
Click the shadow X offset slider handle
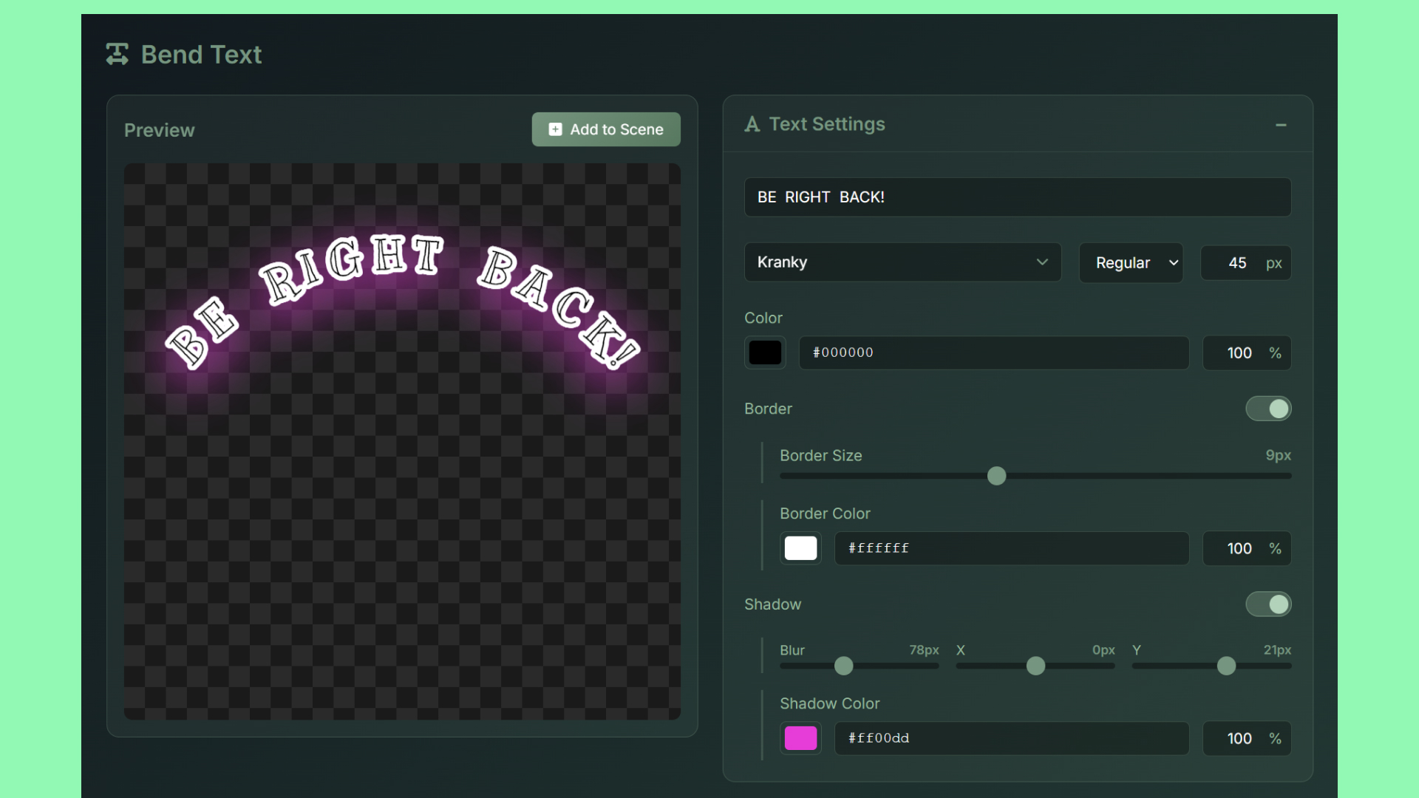[x=1035, y=666]
